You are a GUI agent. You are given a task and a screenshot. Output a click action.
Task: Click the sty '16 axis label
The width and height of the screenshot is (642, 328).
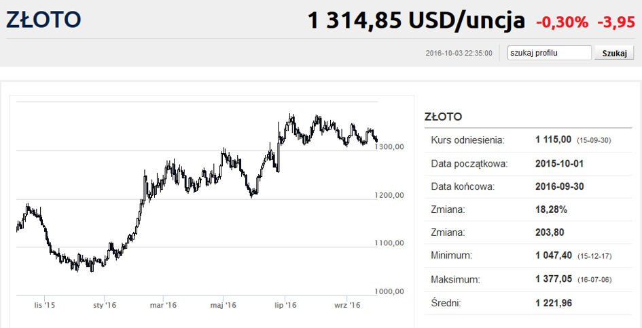[x=105, y=305]
